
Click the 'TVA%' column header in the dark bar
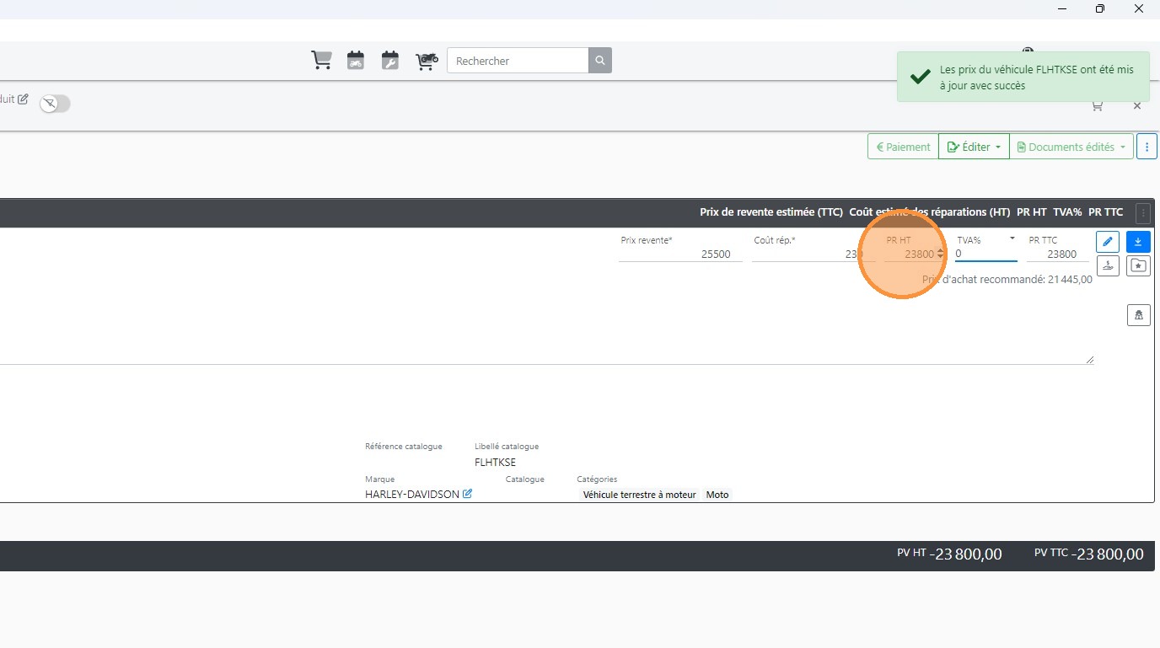(1067, 212)
